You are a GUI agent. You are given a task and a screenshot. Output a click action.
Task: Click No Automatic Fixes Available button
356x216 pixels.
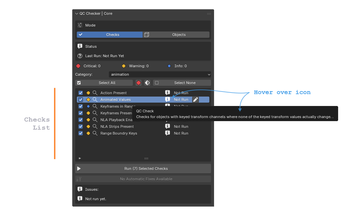(x=143, y=179)
